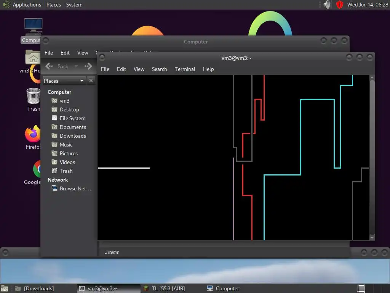The height and width of the screenshot is (293, 390).
Task: Click the date and time clock
Action: [x=368, y=5]
